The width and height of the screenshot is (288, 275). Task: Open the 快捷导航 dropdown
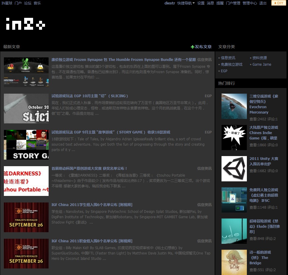(x=186, y=3)
